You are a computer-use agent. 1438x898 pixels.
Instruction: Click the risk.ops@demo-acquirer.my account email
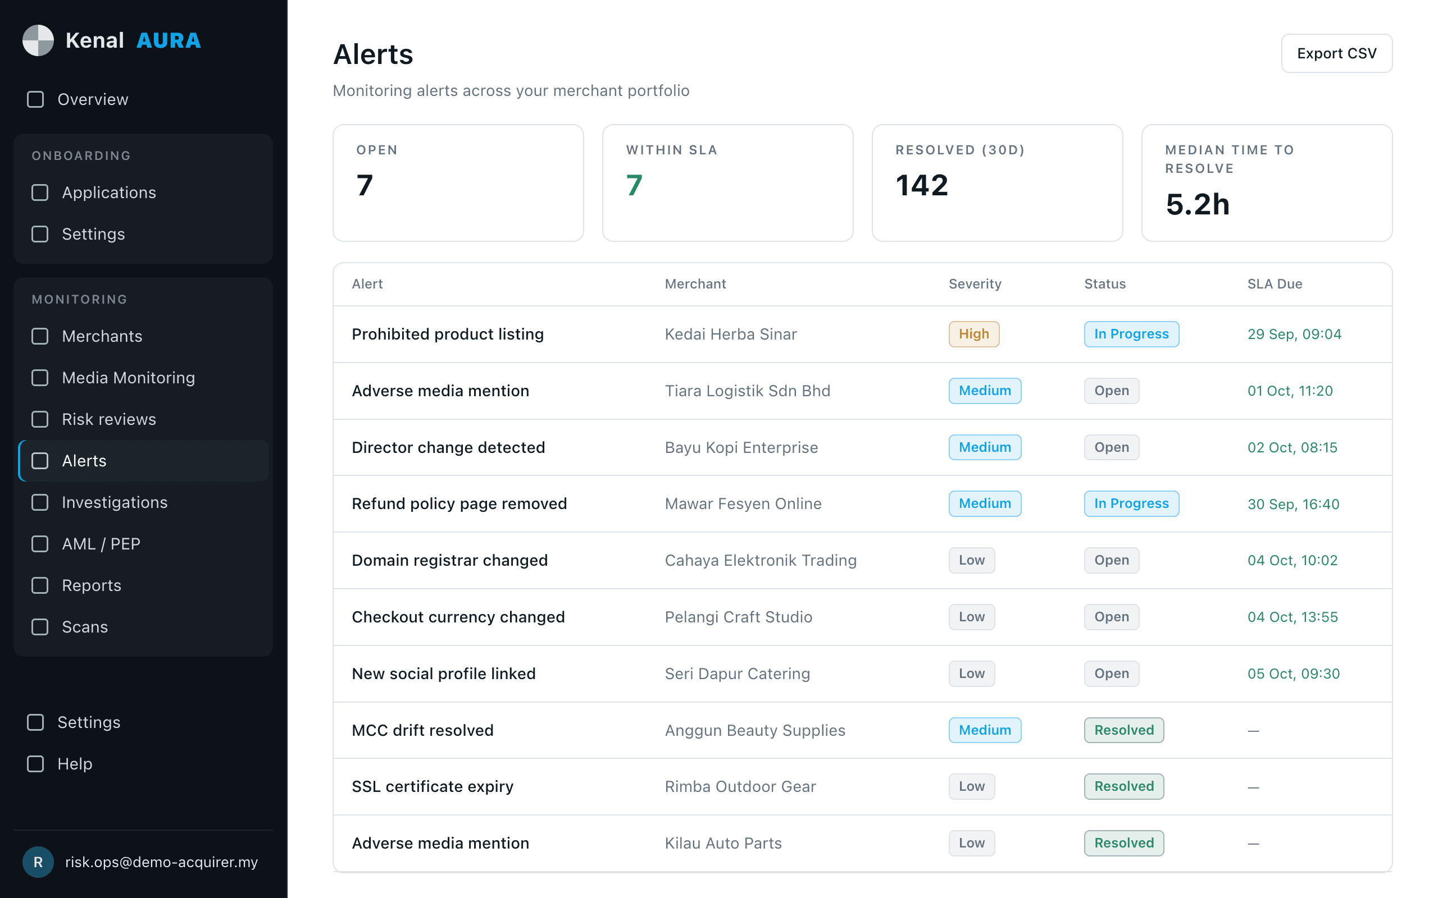tap(162, 862)
